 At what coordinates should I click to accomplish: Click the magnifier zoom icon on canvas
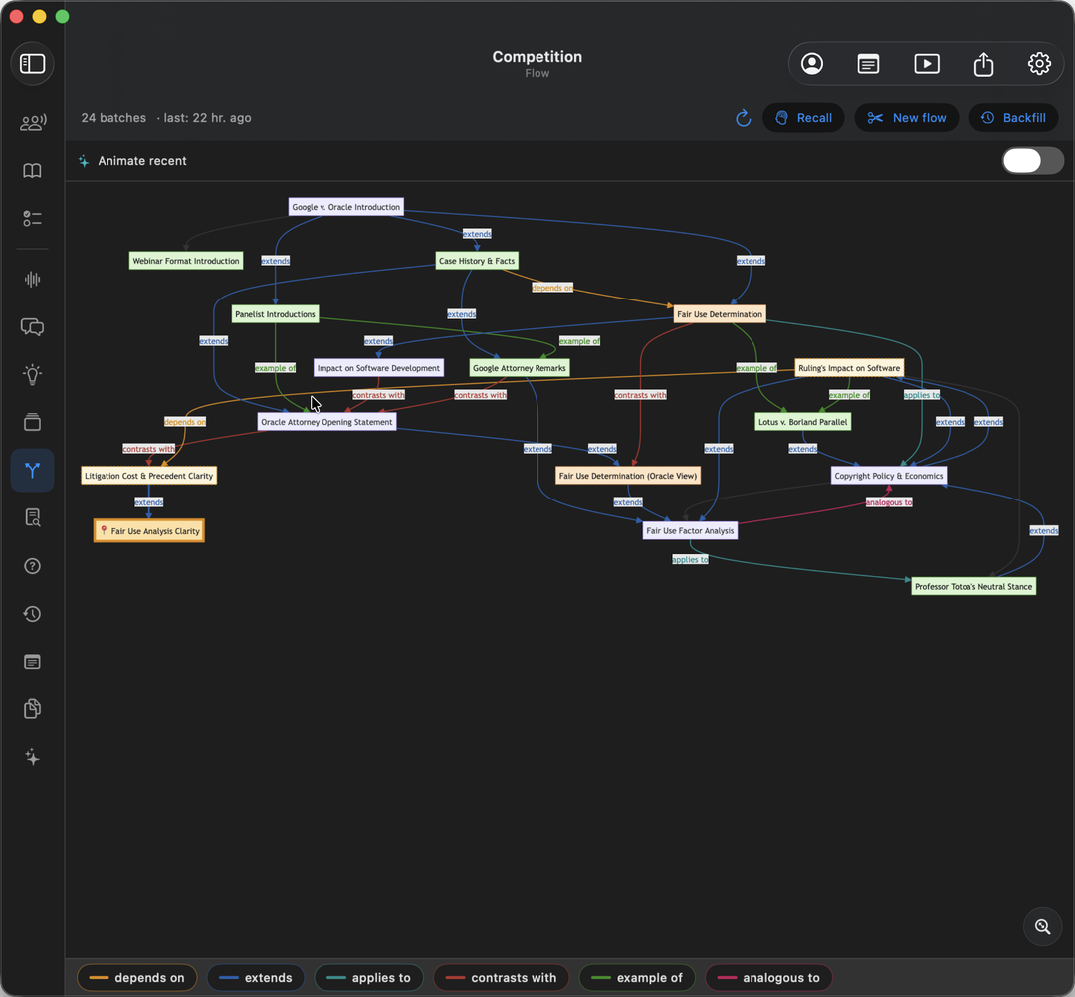1043,927
